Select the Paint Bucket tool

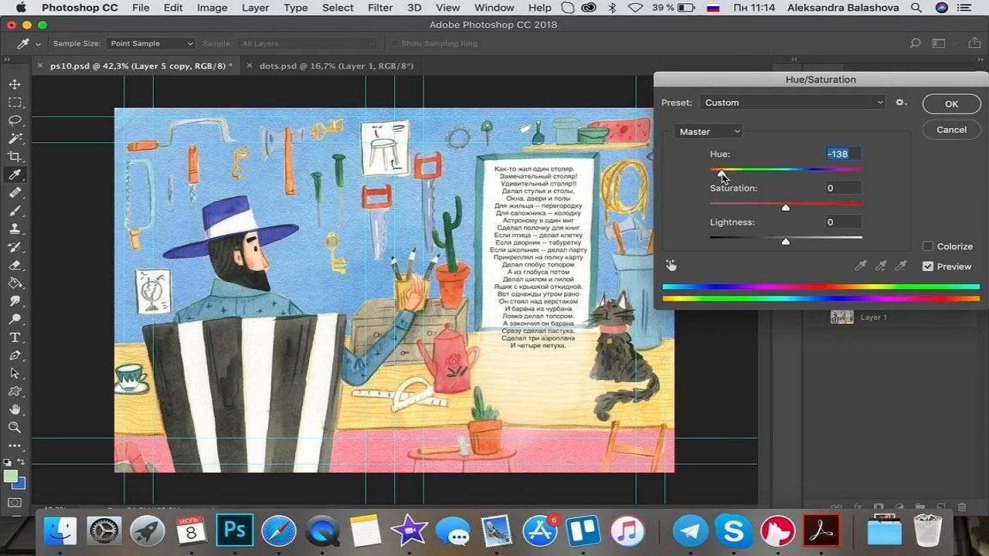coord(15,283)
